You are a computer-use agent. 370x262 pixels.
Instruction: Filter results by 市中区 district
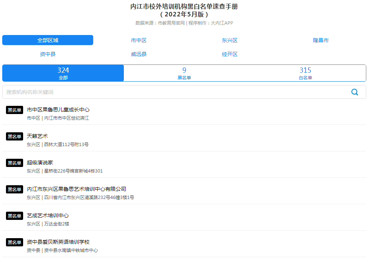[x=139, y=40]
